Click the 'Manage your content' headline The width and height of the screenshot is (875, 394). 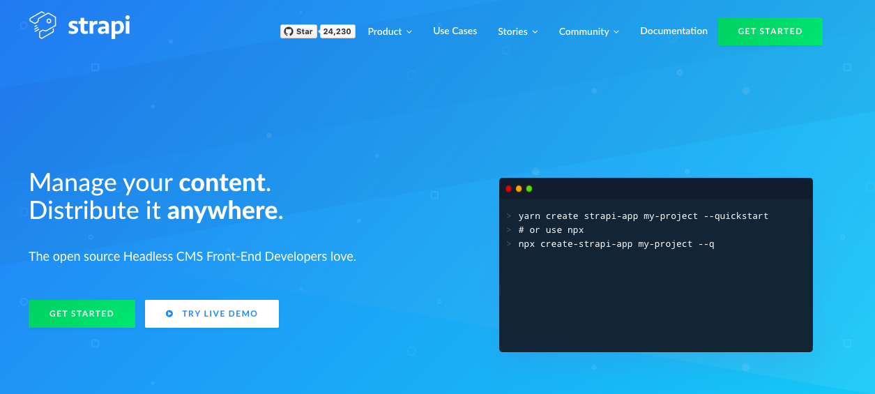click(149, 183)
